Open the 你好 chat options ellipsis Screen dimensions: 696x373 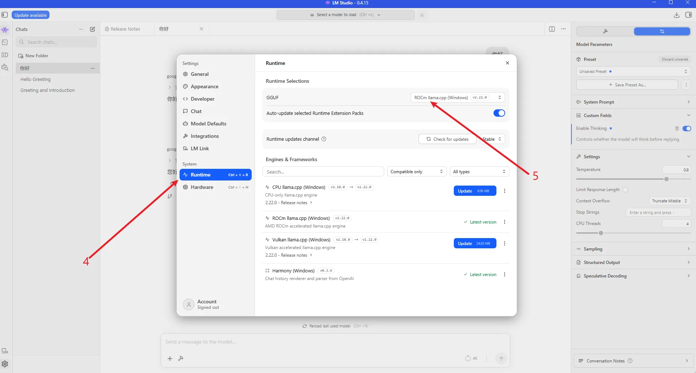pos(93,68)
